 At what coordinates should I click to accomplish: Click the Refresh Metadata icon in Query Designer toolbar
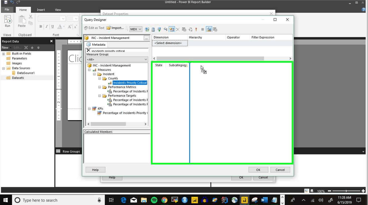point(147,29)
